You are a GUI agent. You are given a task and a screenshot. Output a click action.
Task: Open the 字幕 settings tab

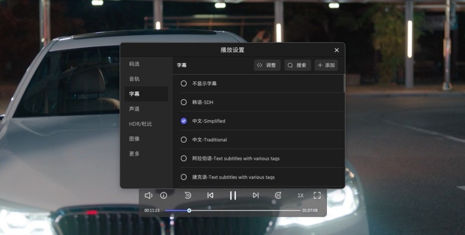pyautogui.click(x=146, y=94)
